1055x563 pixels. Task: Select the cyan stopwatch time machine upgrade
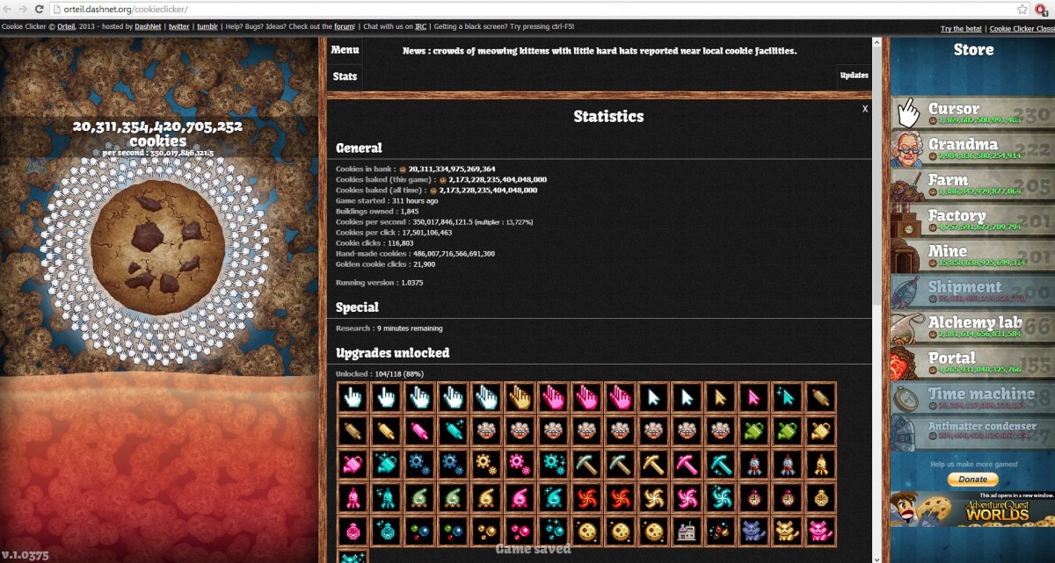(x=386, y=531)
